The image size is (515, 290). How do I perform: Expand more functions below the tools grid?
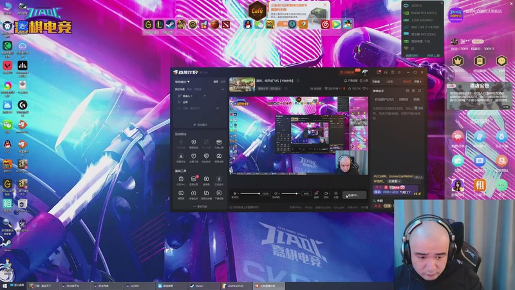tap(200, 206)
